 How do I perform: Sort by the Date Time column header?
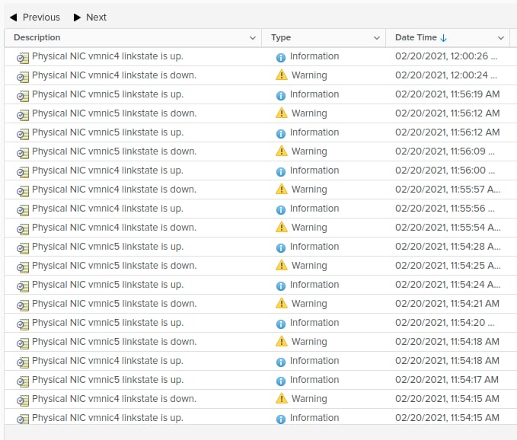[x=416, y=37]
